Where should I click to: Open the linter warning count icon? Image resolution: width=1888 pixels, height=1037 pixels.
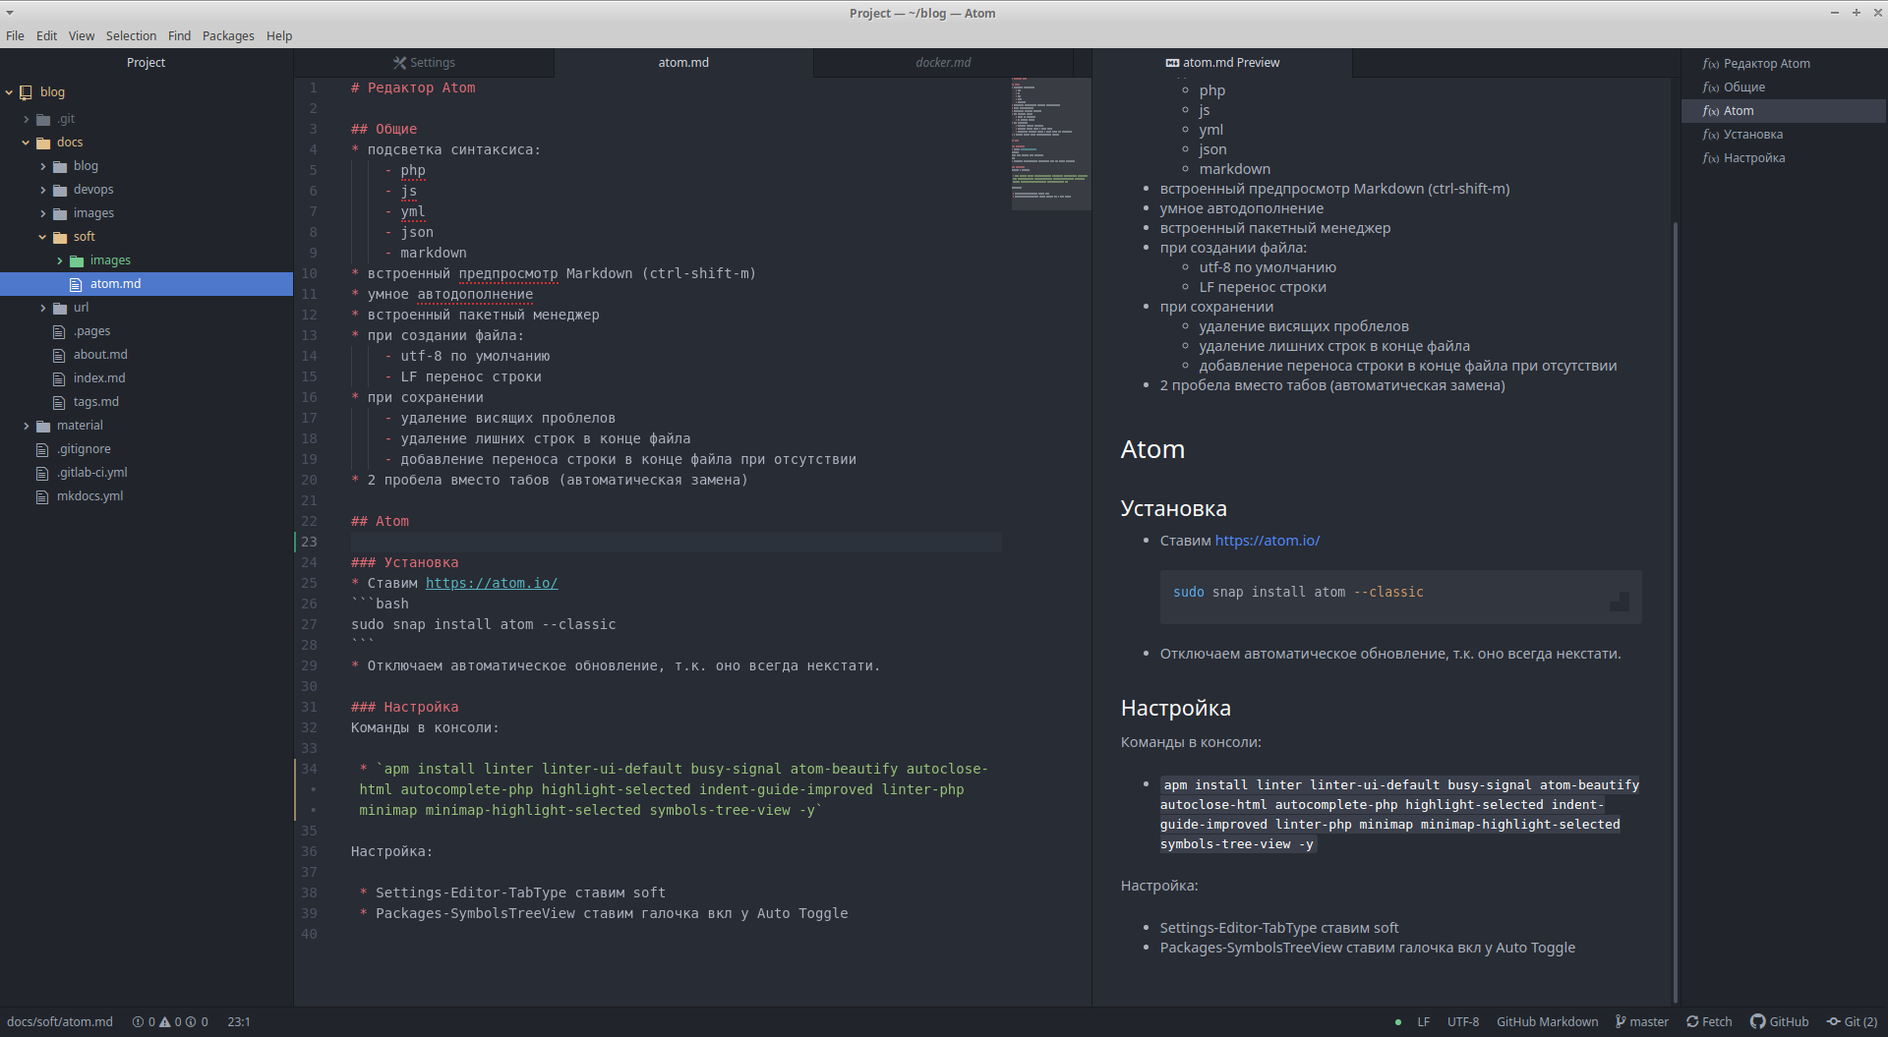(165, 1022)
